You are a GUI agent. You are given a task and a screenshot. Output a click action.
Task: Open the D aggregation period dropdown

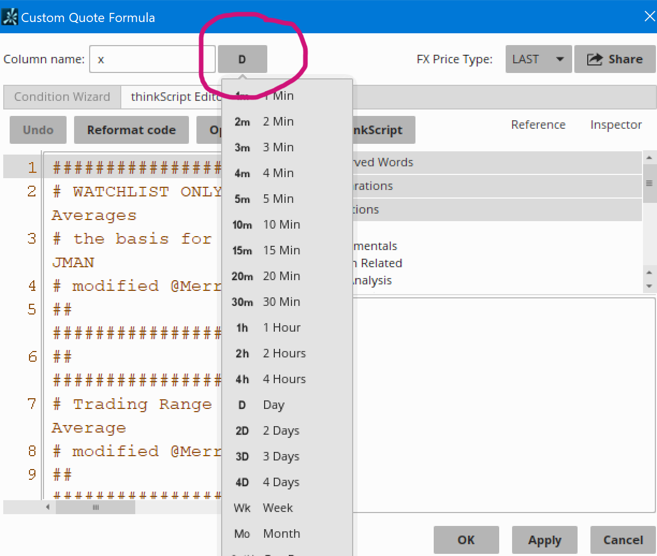click(x=242, y=59)
